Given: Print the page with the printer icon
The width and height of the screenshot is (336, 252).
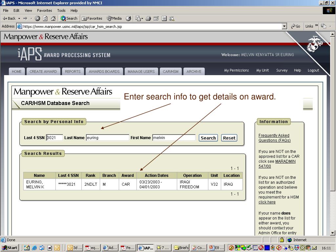Looking at the screenshot, I should pos(148,18).
